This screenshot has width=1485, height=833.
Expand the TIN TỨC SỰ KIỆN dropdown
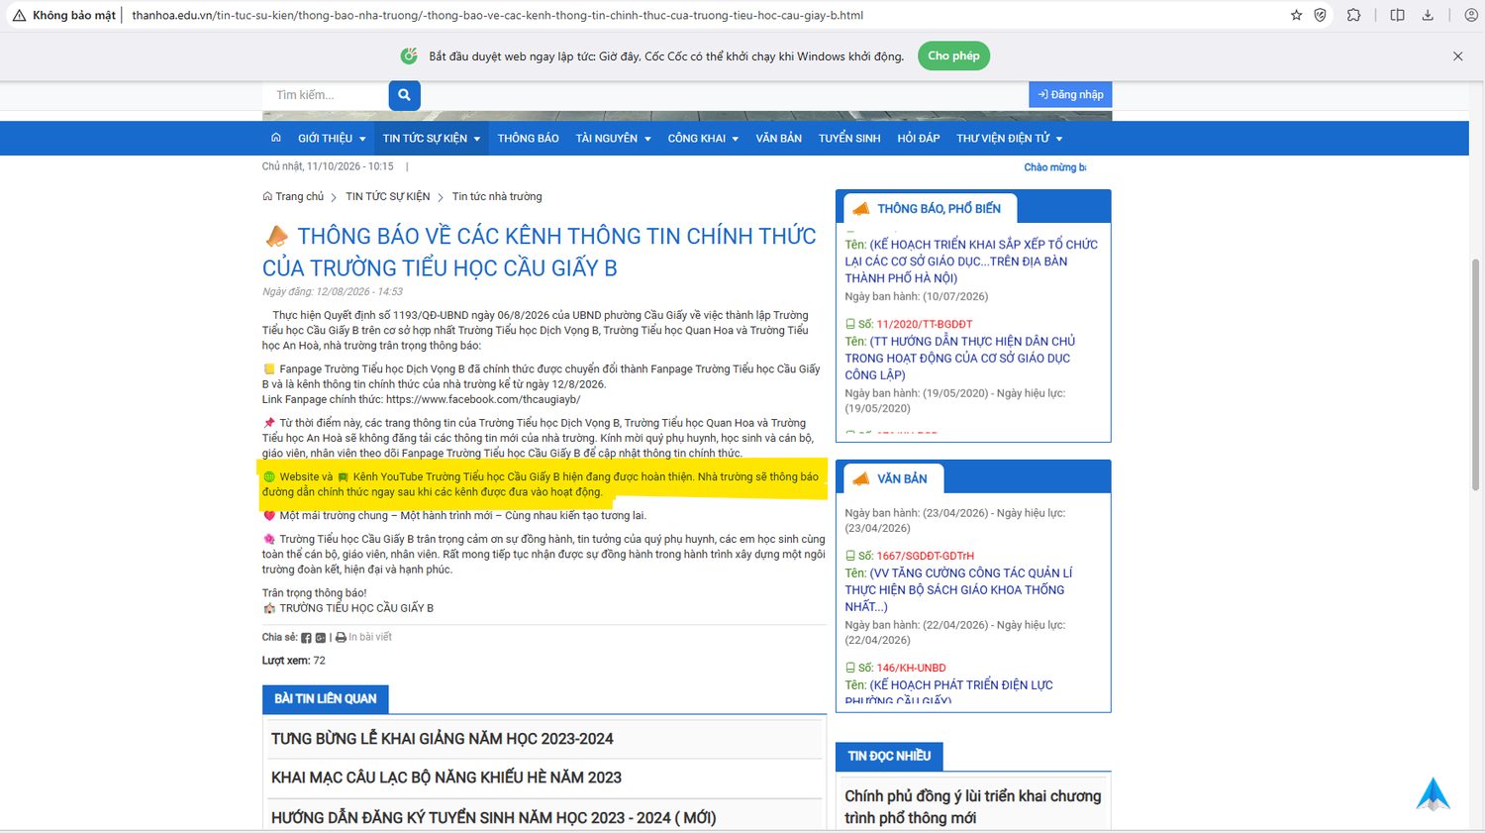click(432, 139)
